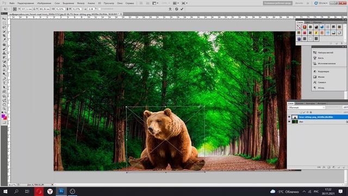This screenshot has width=348, height=196.
Task: Open the Файл menu
Action: click(x=12, y=3)
